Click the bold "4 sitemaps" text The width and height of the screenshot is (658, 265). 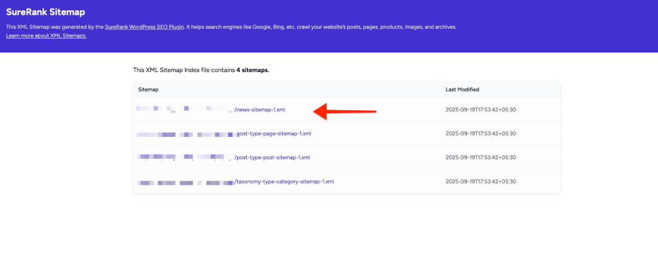click(253, 69)
